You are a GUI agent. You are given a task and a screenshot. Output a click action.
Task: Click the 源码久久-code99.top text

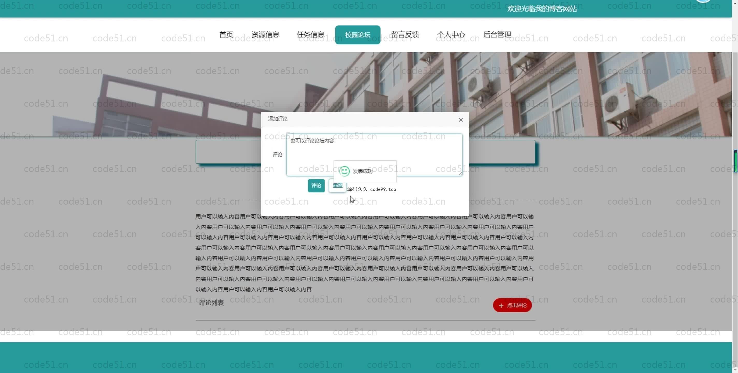pyautogui.click(x=371, y=189)
